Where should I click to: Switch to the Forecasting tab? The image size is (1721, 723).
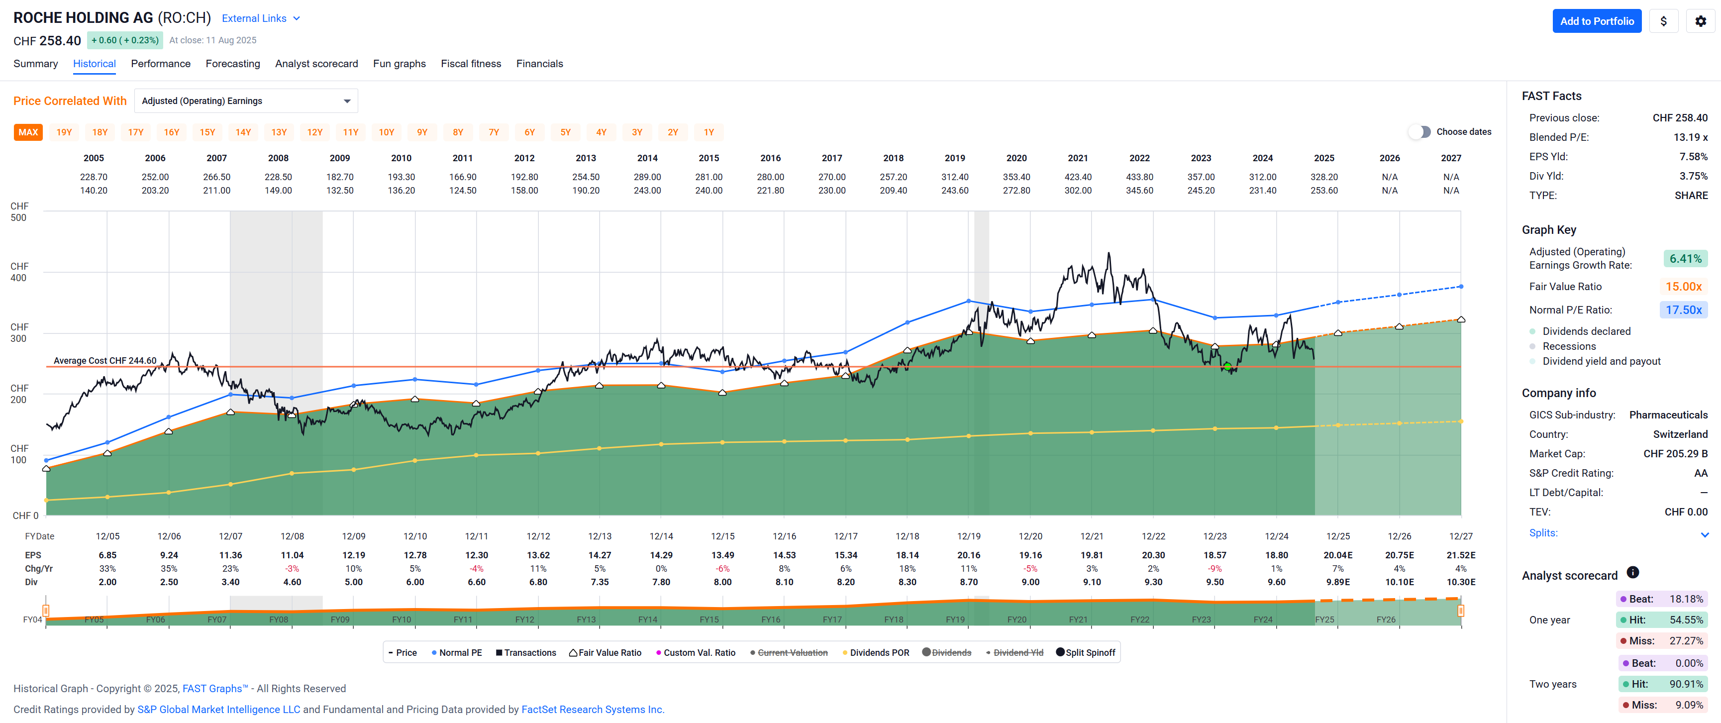click(x=232, y=64)
